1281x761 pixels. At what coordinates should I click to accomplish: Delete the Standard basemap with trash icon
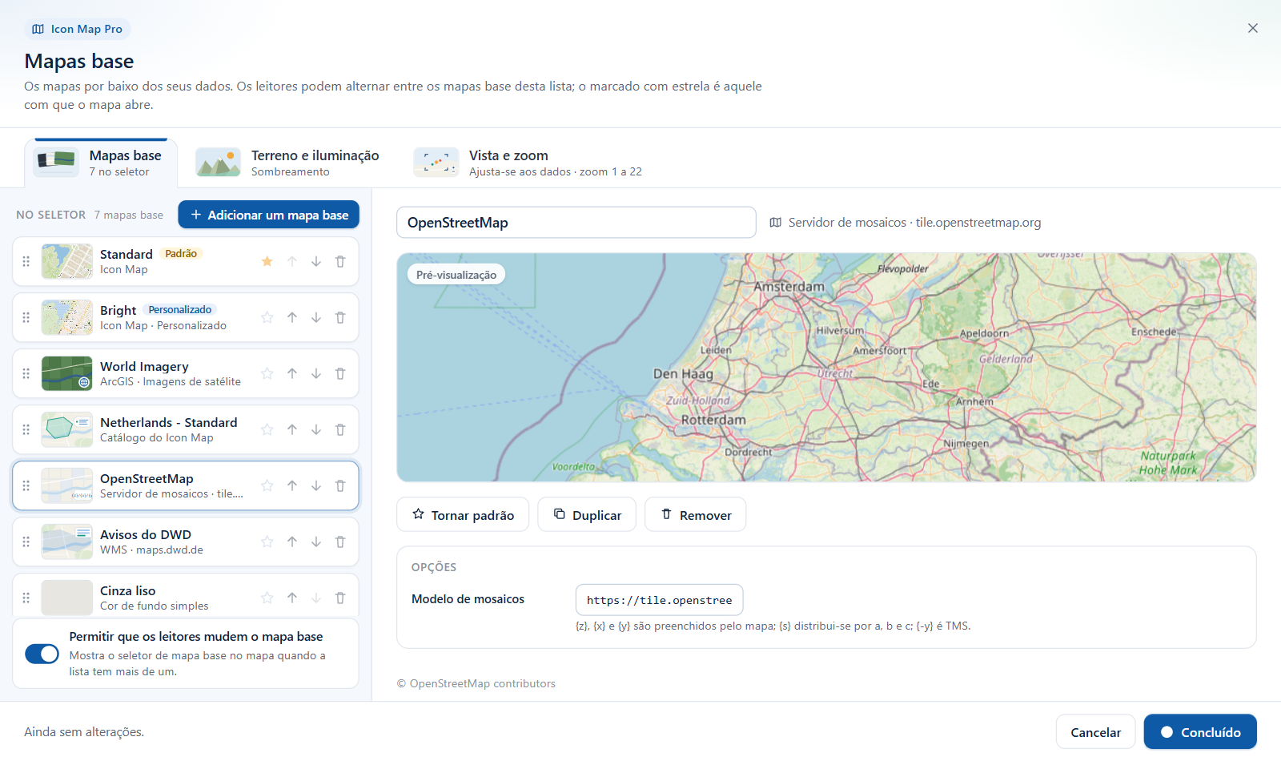pos(340,262)
